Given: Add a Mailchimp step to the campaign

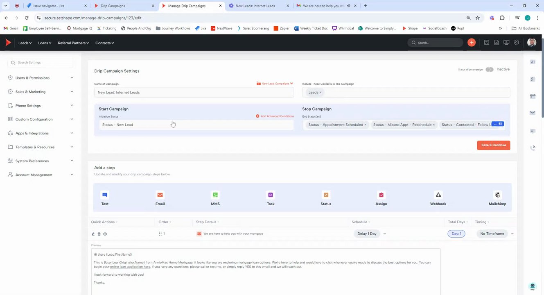Looking at the screenshot, I should 497,198.
